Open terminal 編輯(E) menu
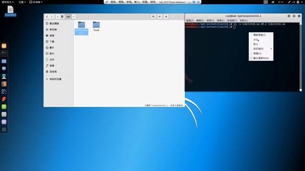The height and width of the screenshot is (171, 305). point(200,20)
